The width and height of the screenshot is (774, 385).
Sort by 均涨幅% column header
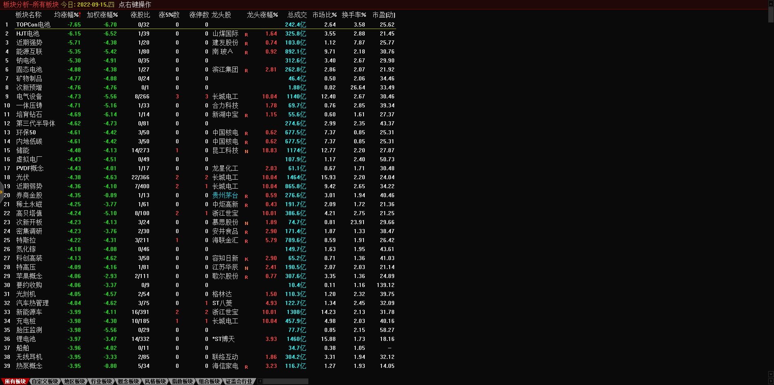click(67, 15)
